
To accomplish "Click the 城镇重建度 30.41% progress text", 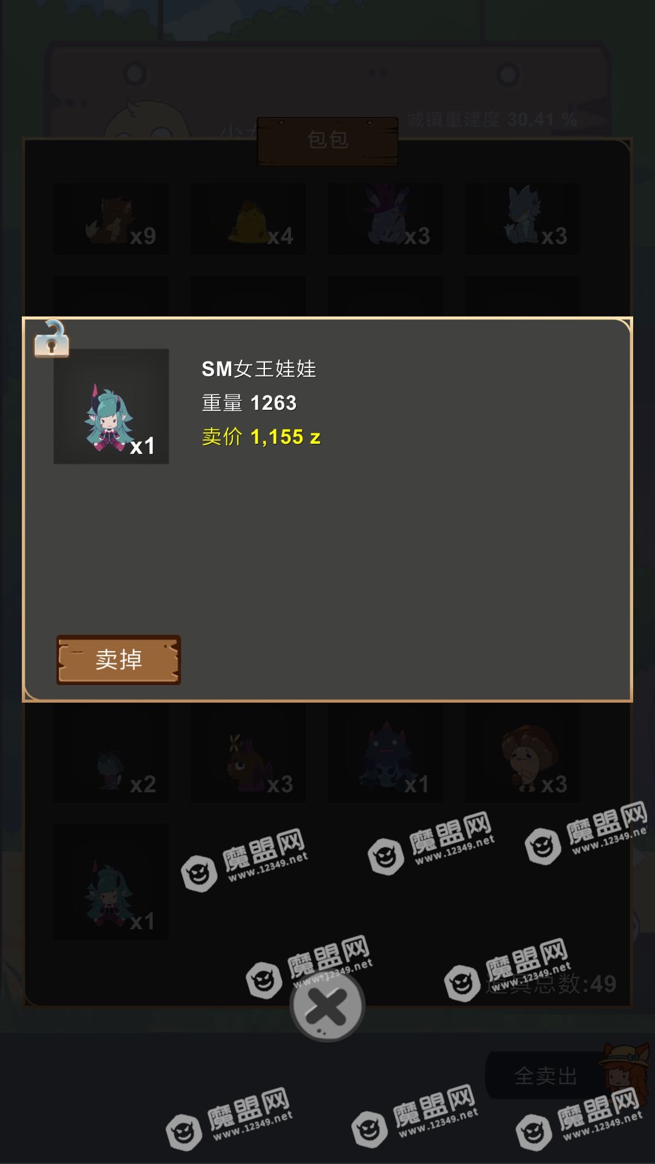I will pos(492,119).
